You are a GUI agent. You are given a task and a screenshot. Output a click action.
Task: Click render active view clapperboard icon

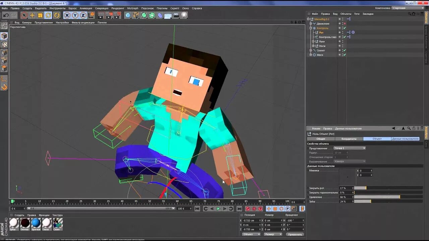click(101, 15)
